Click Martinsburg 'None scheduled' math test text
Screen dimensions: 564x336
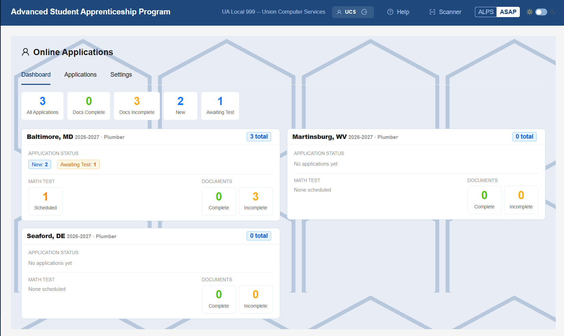(x=312, y=190)
